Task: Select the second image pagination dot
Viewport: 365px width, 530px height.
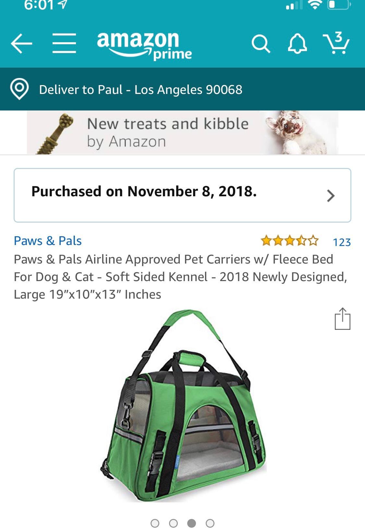Action: pyautogui.click(x=174, y=523)
